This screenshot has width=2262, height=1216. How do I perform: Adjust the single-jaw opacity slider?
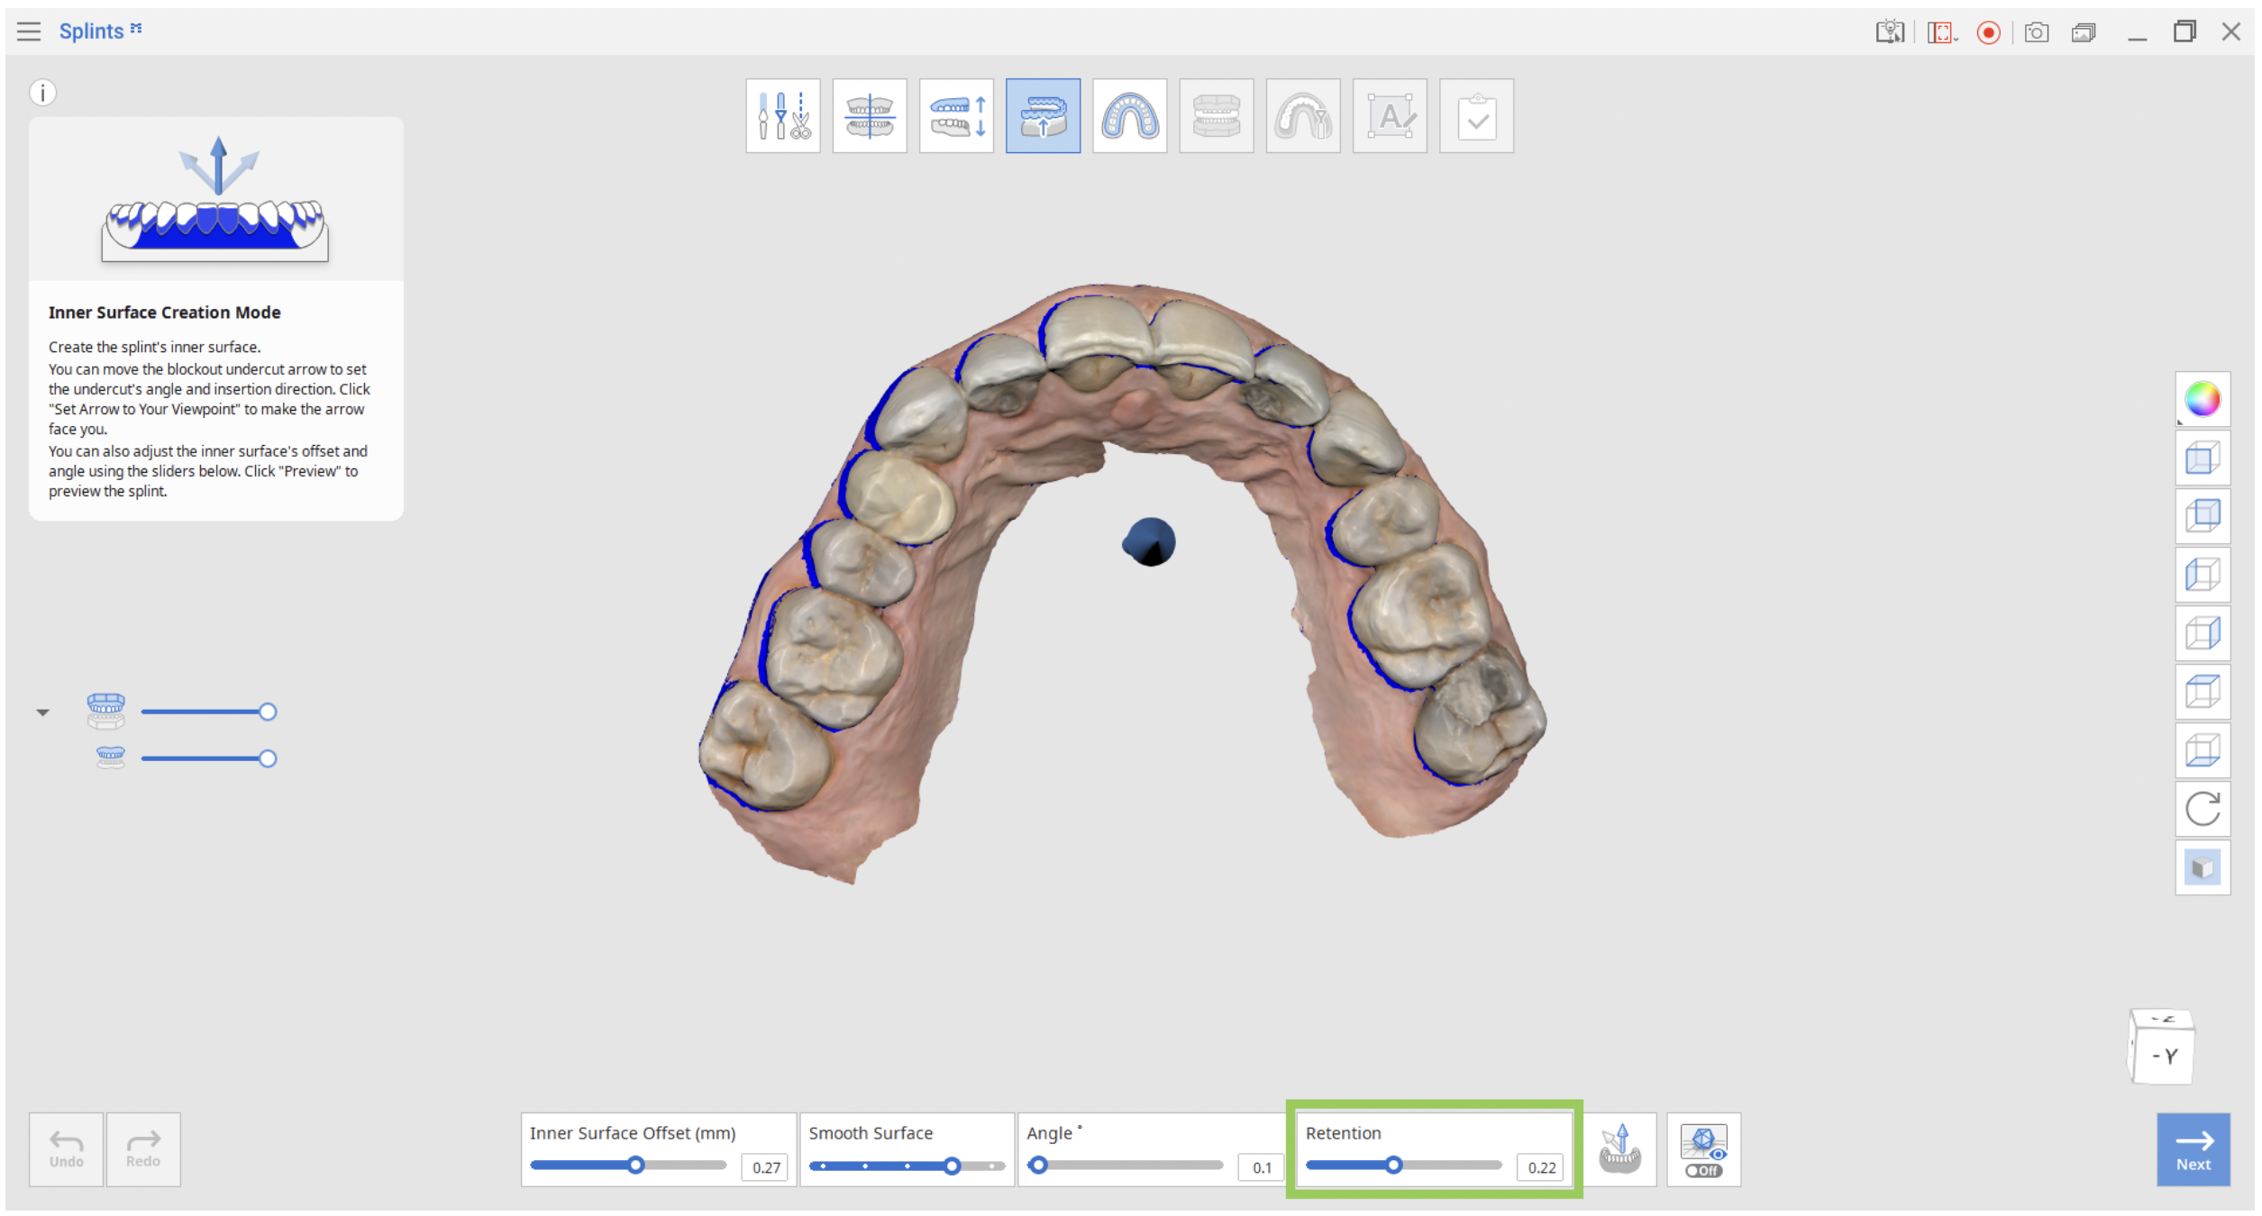[x=208, y=758]
